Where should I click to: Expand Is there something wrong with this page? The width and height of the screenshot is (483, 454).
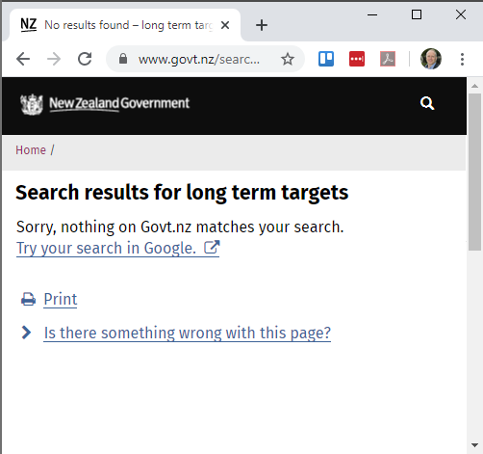[x=188, y=333]
